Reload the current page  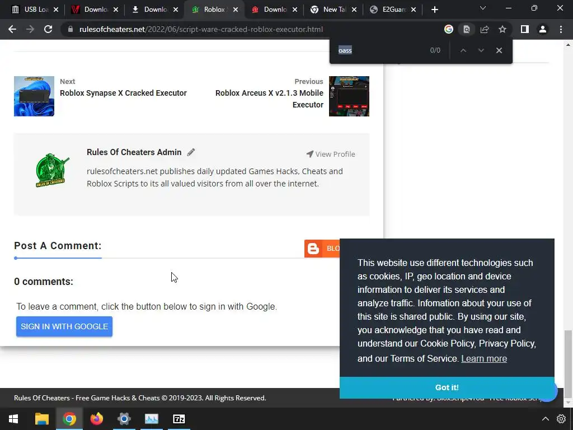pyautogui.click(x=48, y=29)
